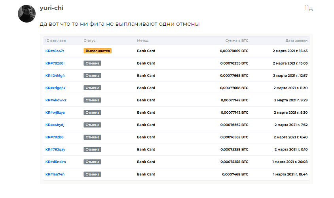Select amount 0,00077142 BTC in KR#4kdwkz row
Image resolution: width=334 pixels, height=198 pixels.
pos(235,100)
